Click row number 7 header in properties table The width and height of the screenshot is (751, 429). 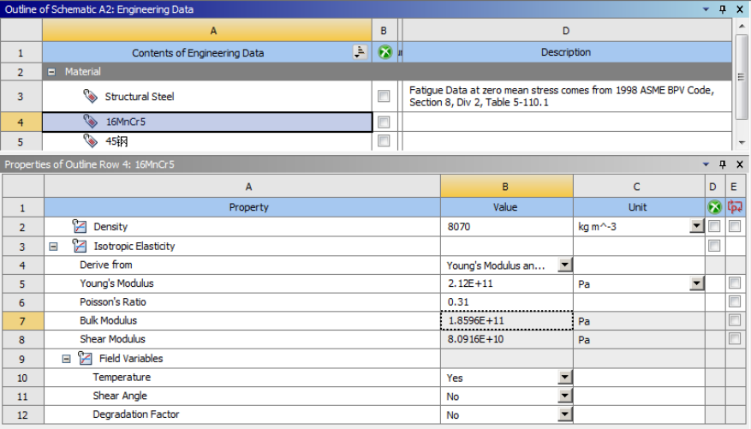tap(22, 321)
